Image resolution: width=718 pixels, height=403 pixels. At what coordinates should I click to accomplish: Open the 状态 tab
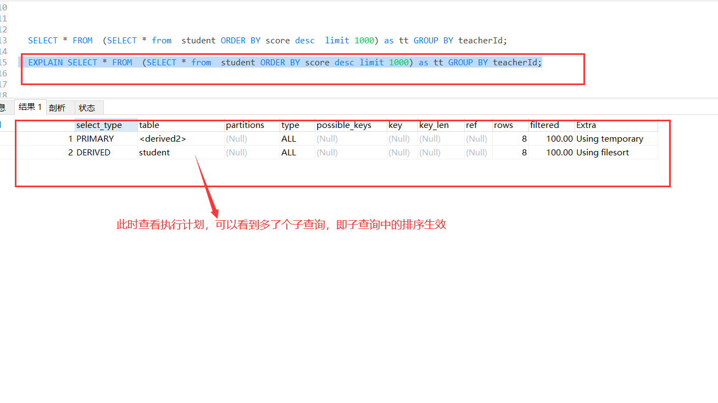(x=87, y=108)
